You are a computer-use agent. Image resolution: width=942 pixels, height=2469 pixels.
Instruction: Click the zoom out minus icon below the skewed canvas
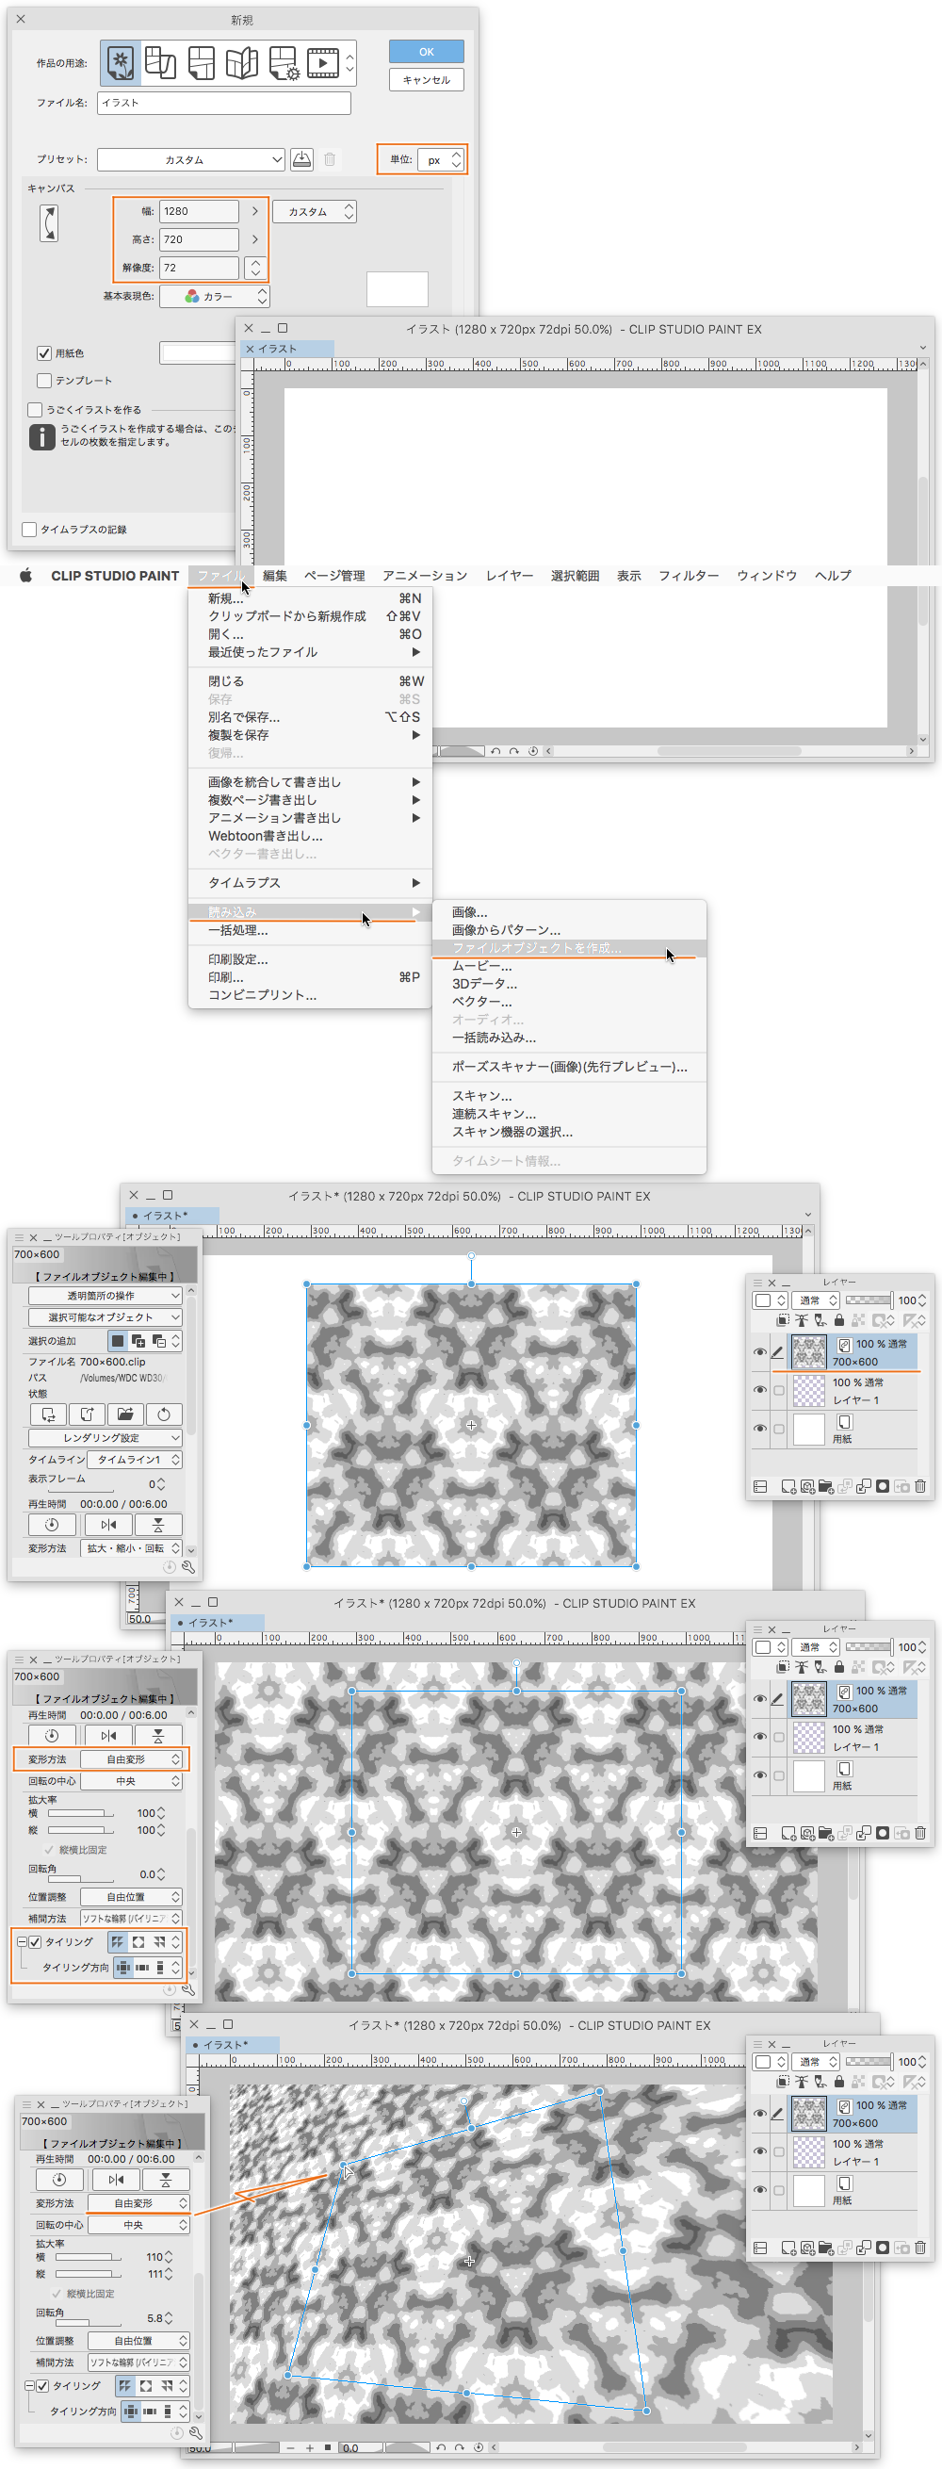click(291, 2448)
